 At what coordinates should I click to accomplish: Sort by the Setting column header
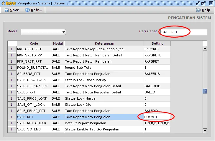pyautogui.click(x=157, y=43)
